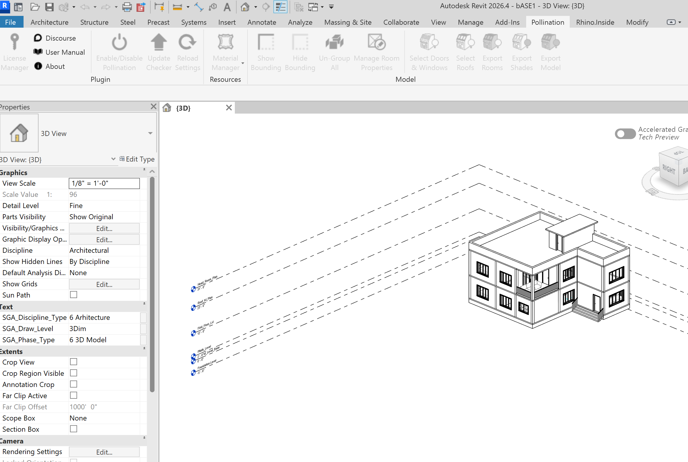Viewport: 688px width, 462px height.
Task: Click the RIGHT face of the ViewCube
Action: point(669,169)
